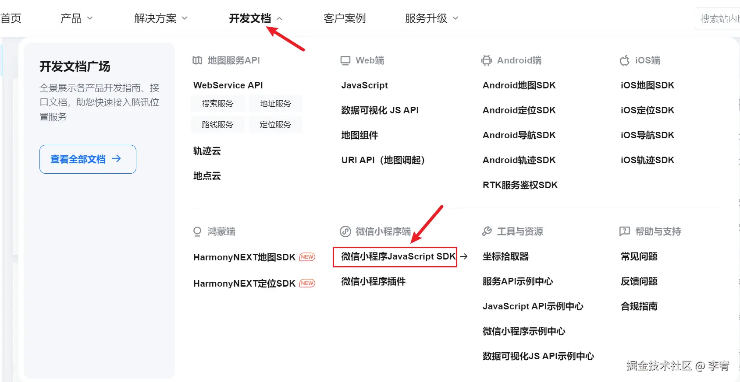Select the 定位服务 tag
This screenshot has height=382, width=740.
point(275,125)
